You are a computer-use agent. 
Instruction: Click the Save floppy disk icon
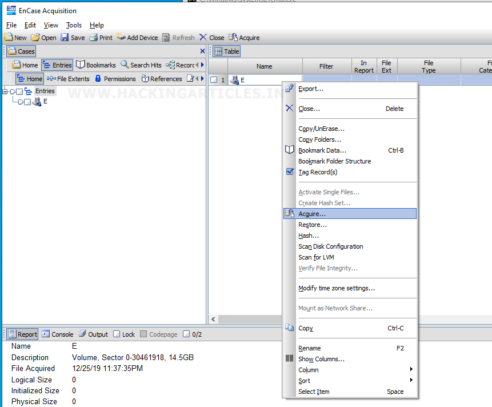(x=65, y=37)
